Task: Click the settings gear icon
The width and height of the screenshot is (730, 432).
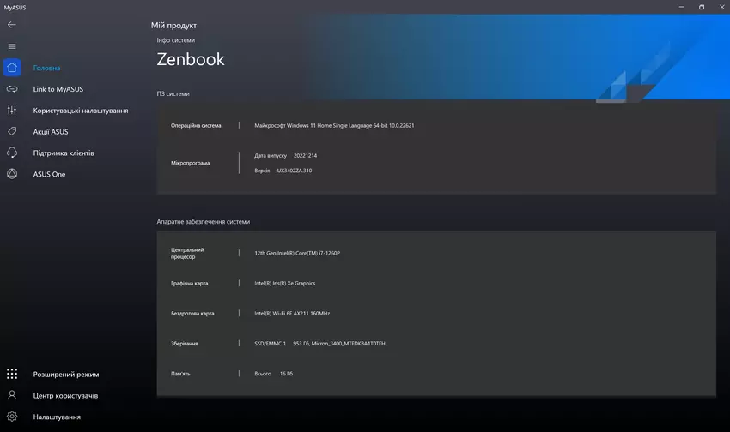Action: pyautogui.click(x=12, y=417)
